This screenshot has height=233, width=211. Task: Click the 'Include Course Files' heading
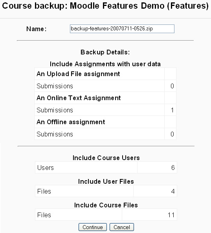106,205
